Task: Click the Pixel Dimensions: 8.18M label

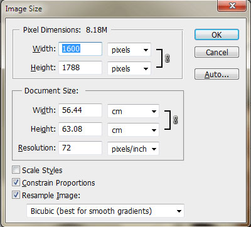Action: click(65, 30)
